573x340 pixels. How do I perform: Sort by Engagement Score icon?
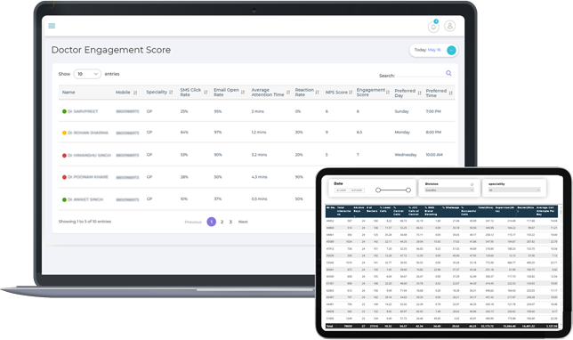point(388,93)
